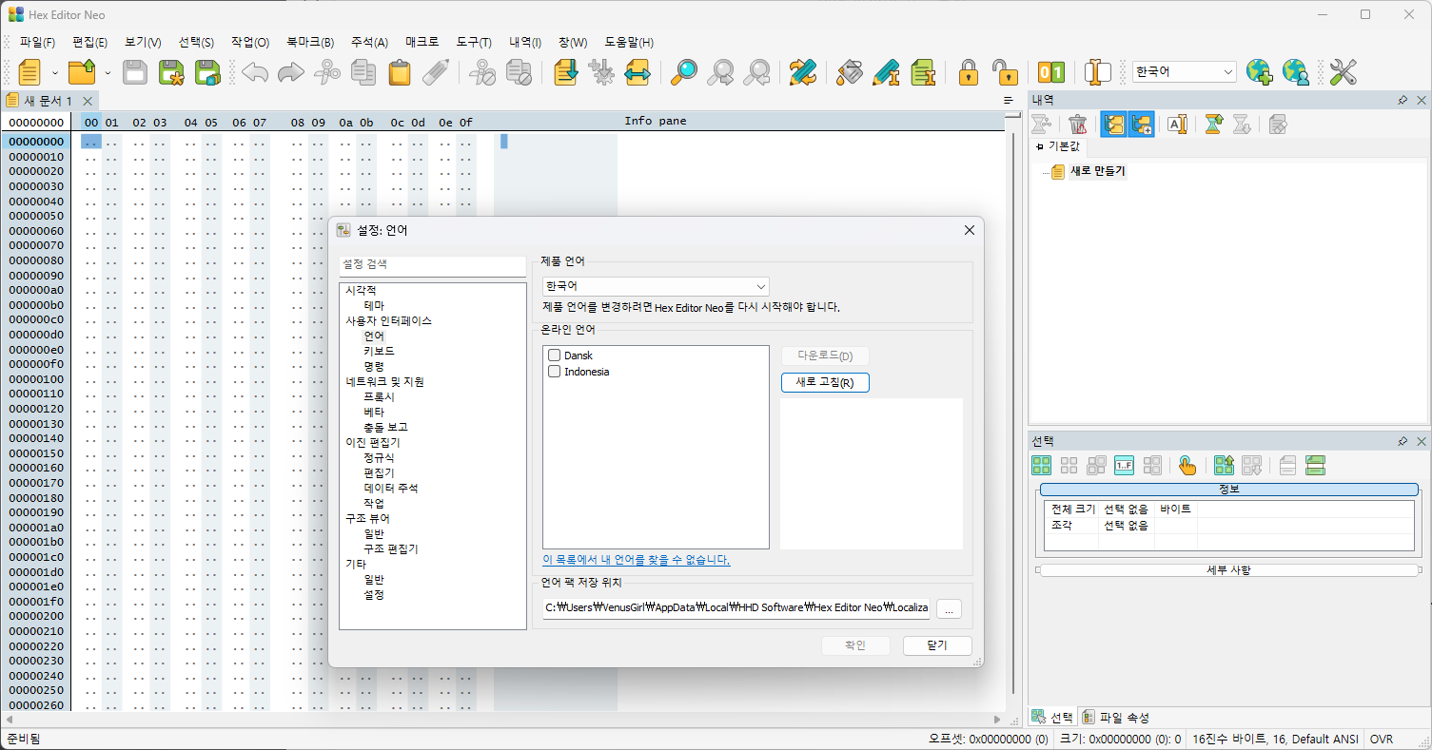
Task: Click the 닫기 button in settings dialog
Action: pos(936,645)
